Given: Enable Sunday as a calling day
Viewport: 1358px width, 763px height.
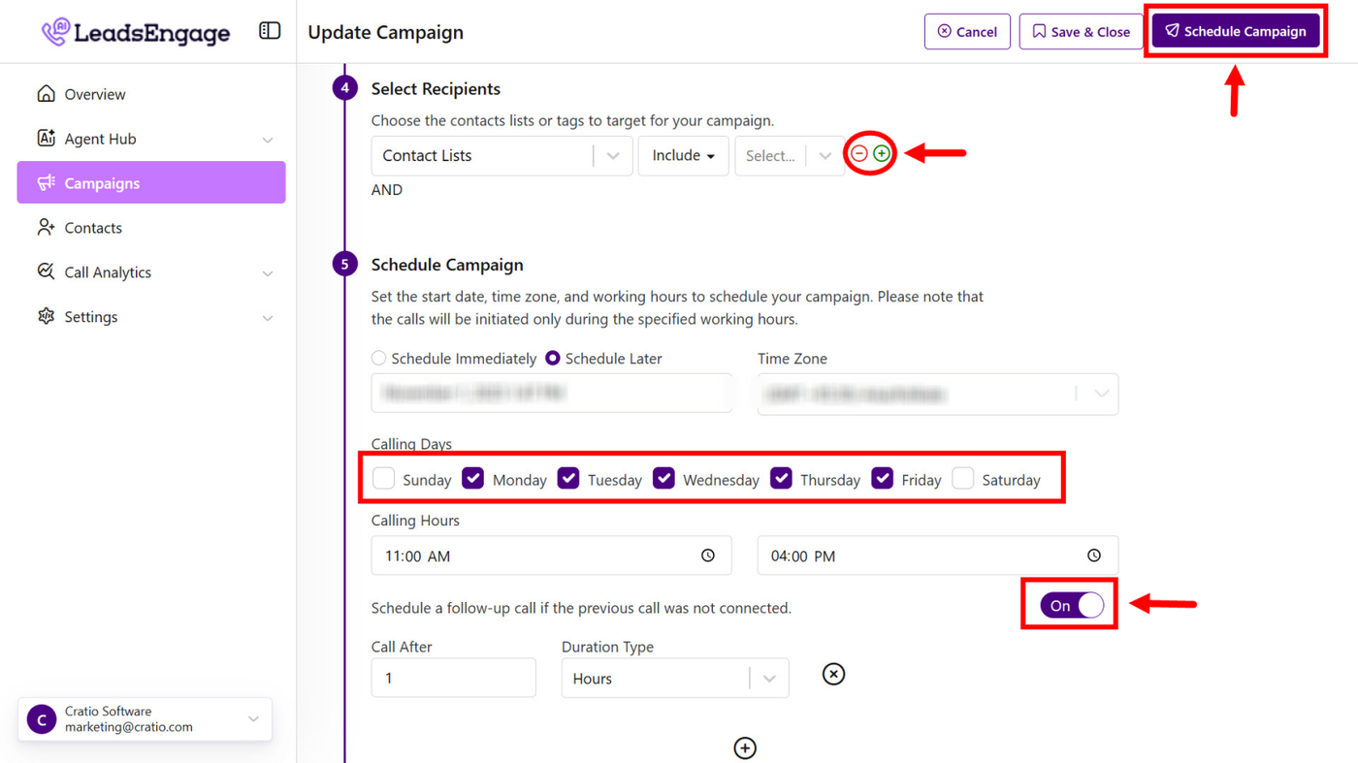Looking at the screenshot, I should [x=385, y=479].
